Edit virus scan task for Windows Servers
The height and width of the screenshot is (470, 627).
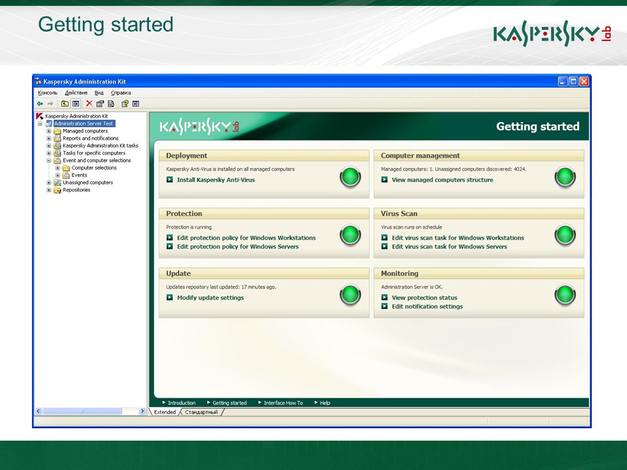point(449,247)
